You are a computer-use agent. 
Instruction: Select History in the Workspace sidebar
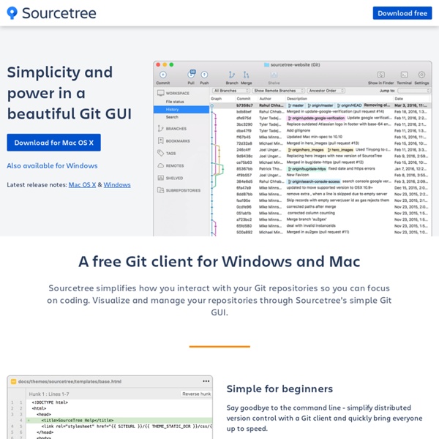181,110
